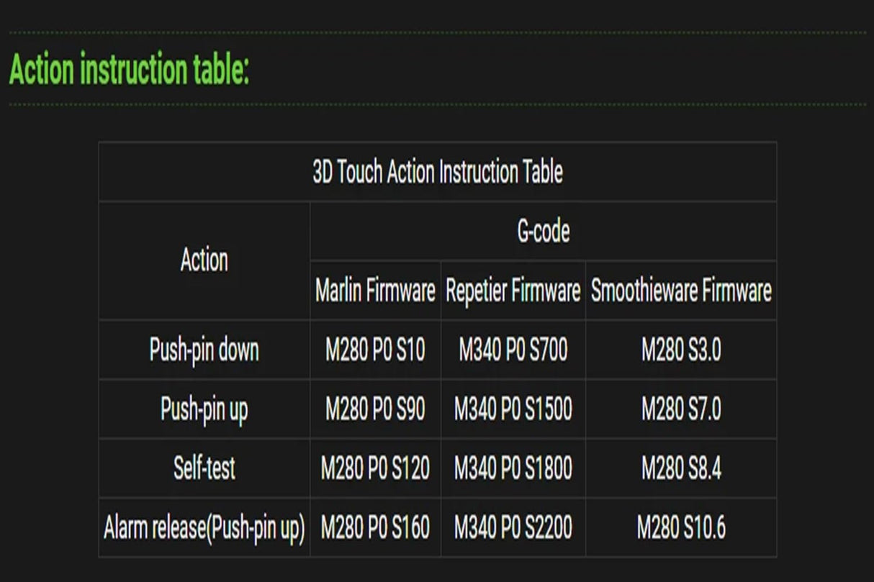Select the 'Smoothieware Firmware' column header
The width and height of the screenshot is (874, 582).
click(x=681, y=291)
